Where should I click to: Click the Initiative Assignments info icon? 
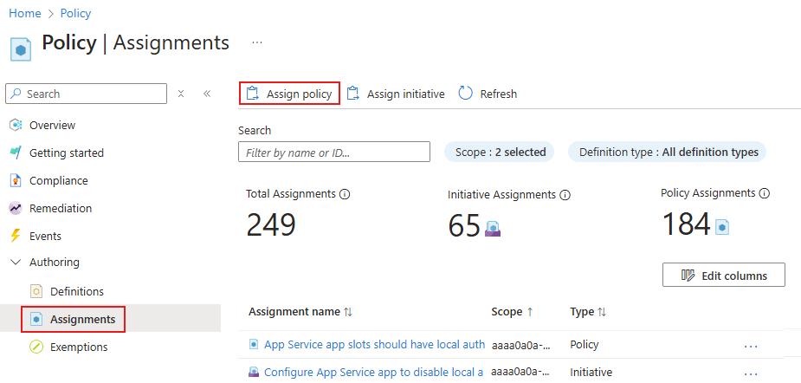pos(565,196)
